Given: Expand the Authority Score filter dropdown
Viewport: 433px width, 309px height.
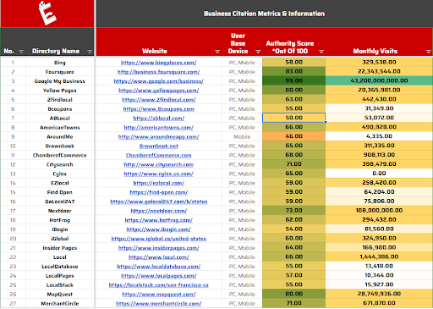Looking at the screenshot, I should [321, 52].
